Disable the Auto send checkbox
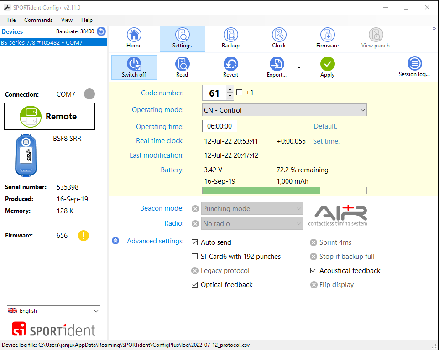 click(195, 242)
